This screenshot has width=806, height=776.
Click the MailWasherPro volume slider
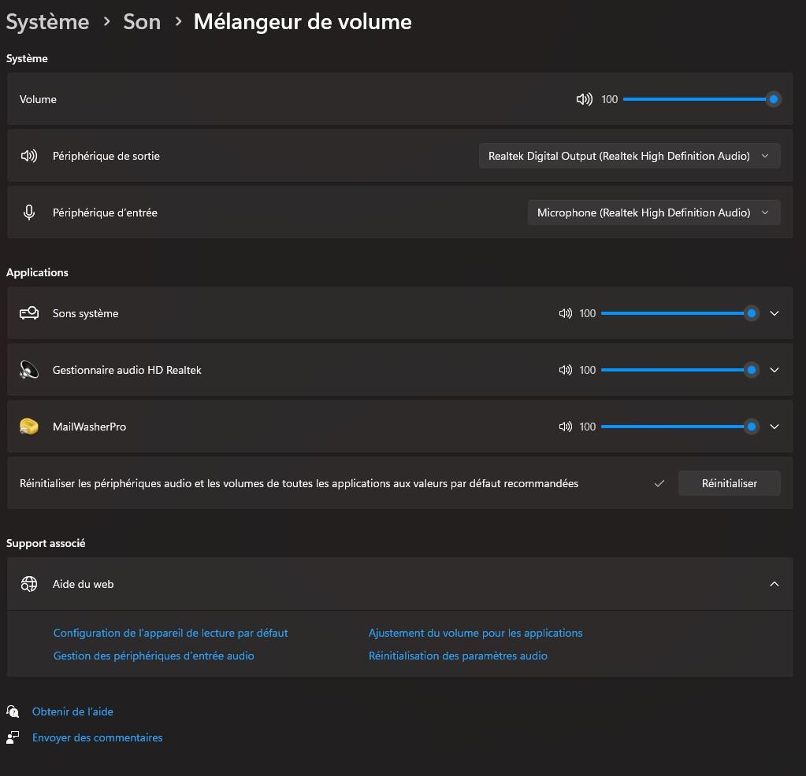pos(680,427)
